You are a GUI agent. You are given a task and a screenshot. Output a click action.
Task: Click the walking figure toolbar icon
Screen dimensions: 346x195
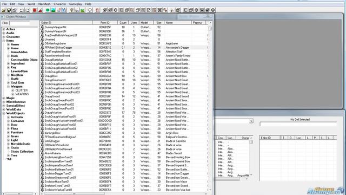(172, 10)
